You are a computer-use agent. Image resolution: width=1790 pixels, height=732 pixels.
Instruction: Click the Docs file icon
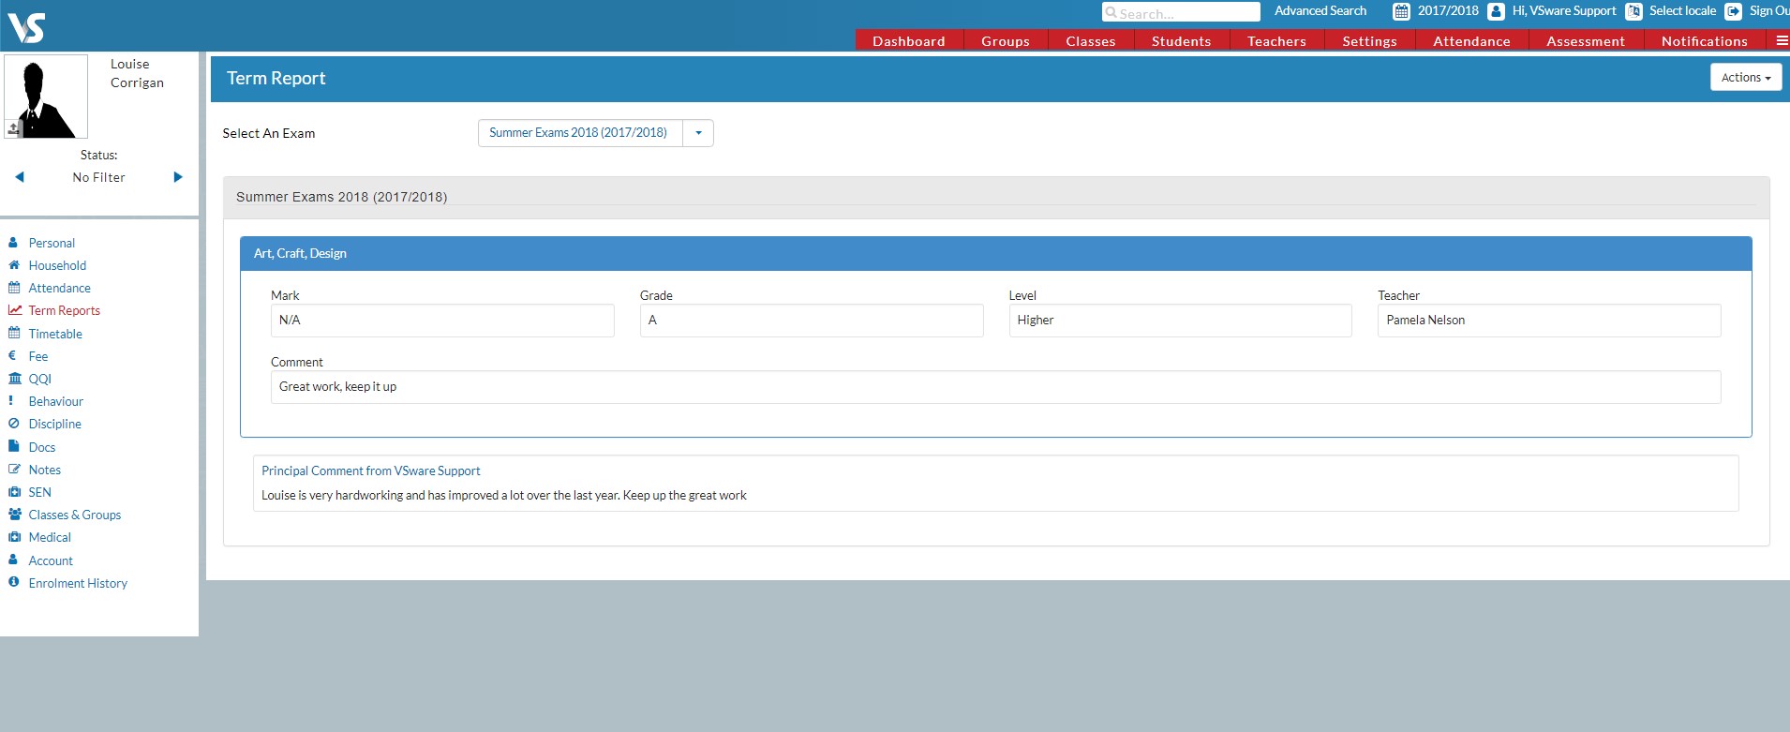tap(13, 446)
